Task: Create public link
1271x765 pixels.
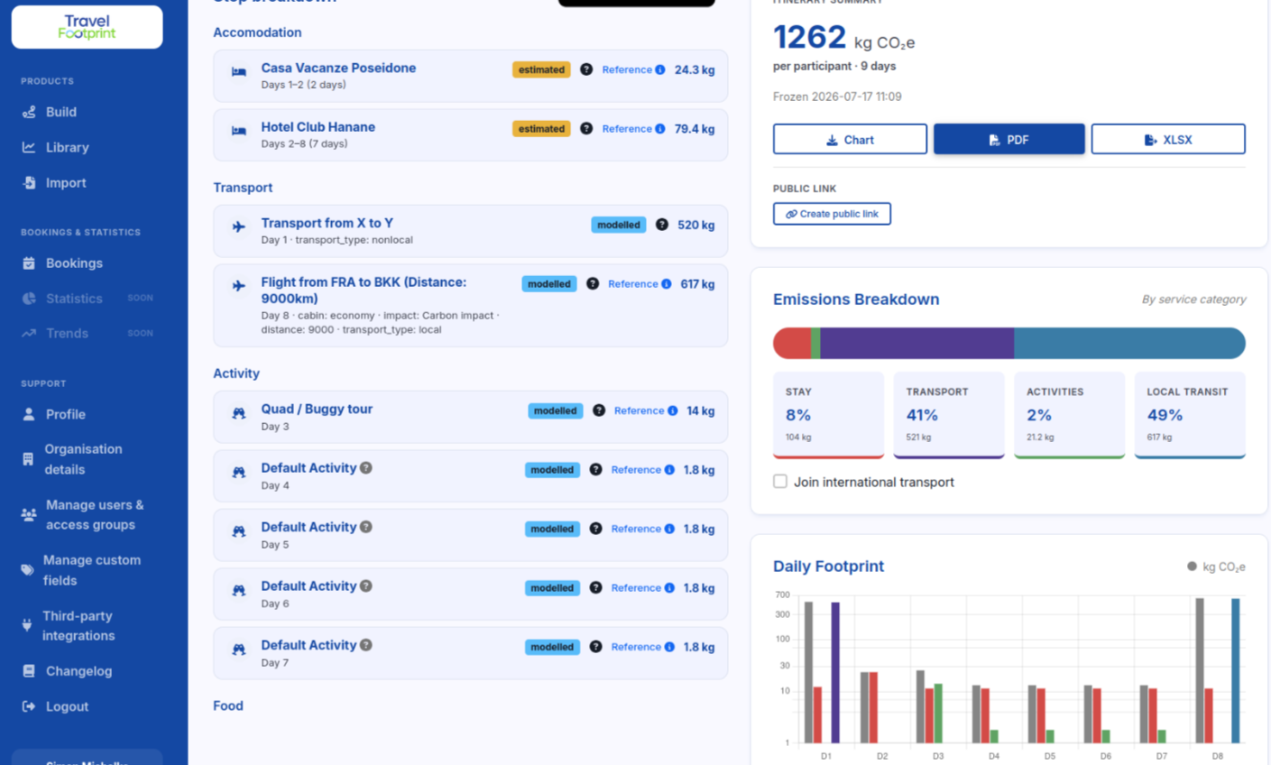Action: (x=832, y=214)
